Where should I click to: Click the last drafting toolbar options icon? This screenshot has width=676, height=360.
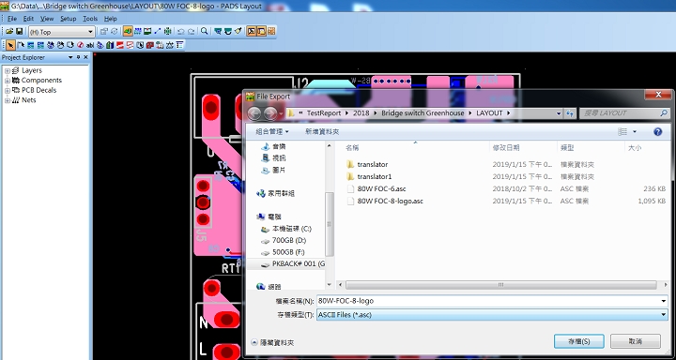click(x=179, y=45)
